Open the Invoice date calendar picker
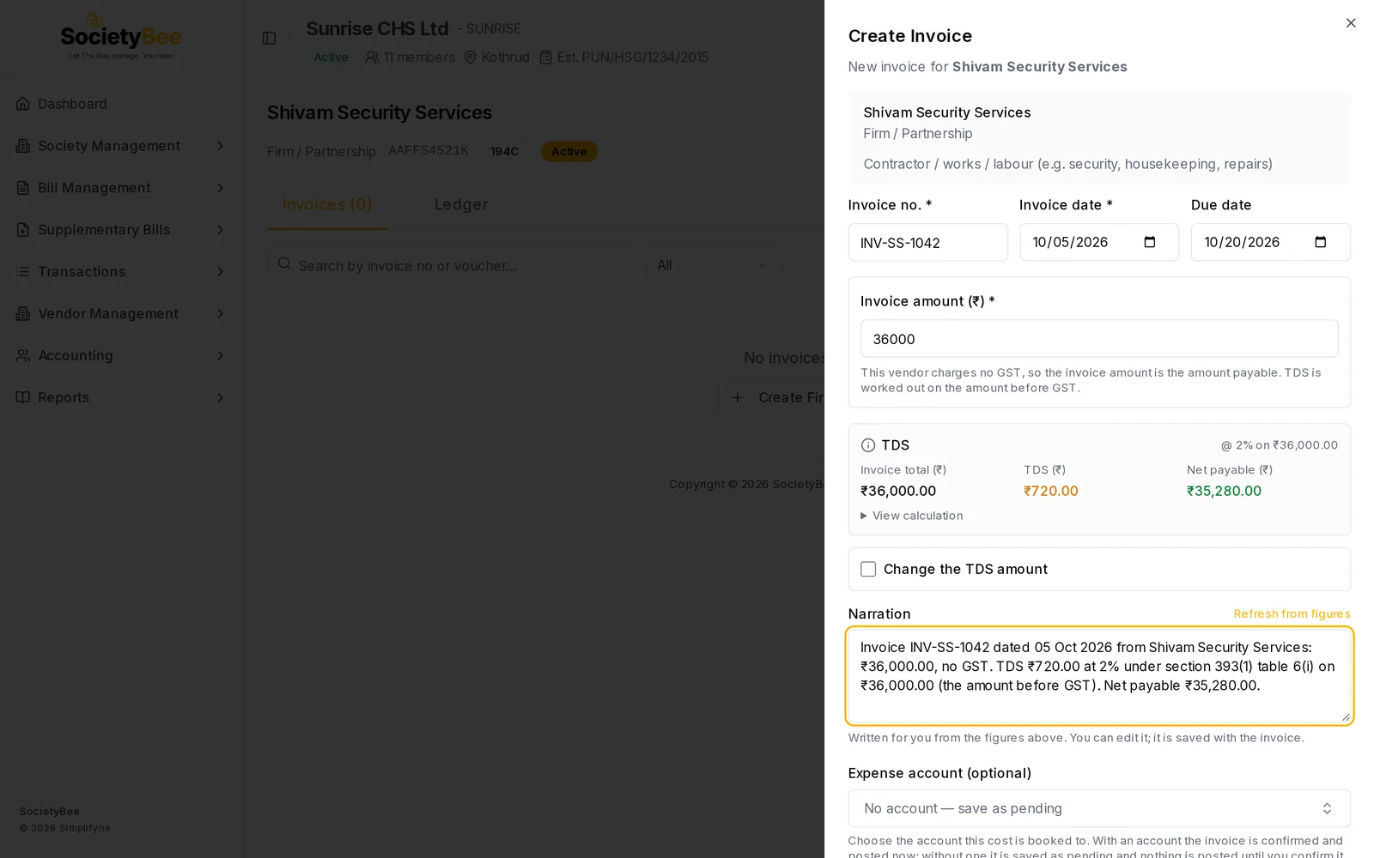This screenshot has width=1374, height=858. [x=1150, y=242]
